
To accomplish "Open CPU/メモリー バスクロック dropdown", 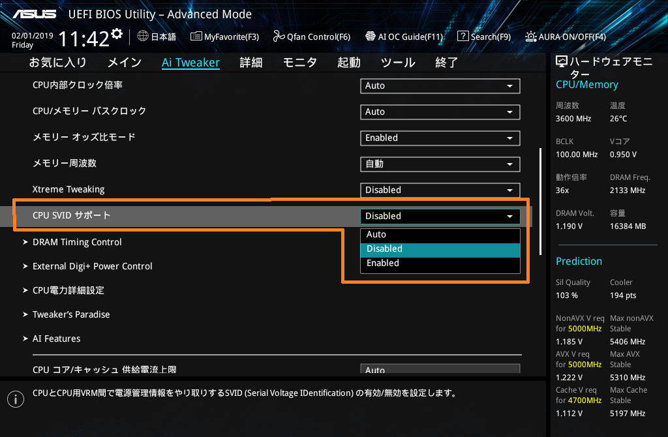I will 440,112.
